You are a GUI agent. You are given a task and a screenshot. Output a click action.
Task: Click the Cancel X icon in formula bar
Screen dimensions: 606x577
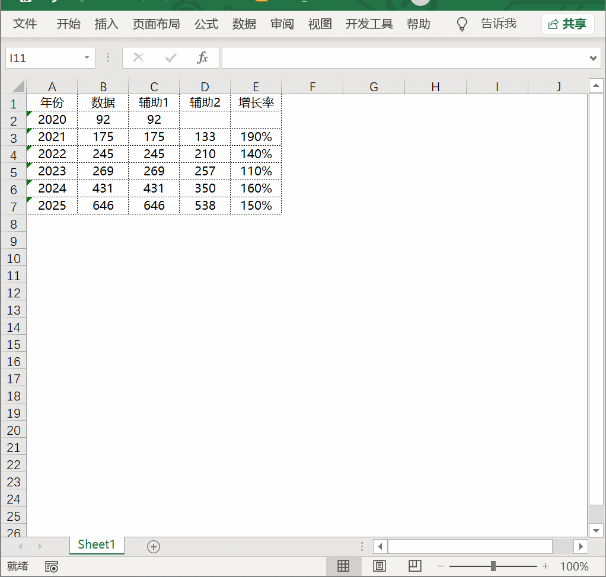click(138, 58)
